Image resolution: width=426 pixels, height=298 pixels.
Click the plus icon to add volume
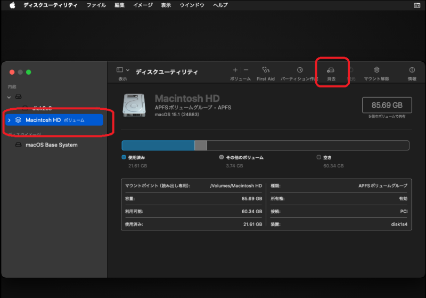tap(235, 70)
